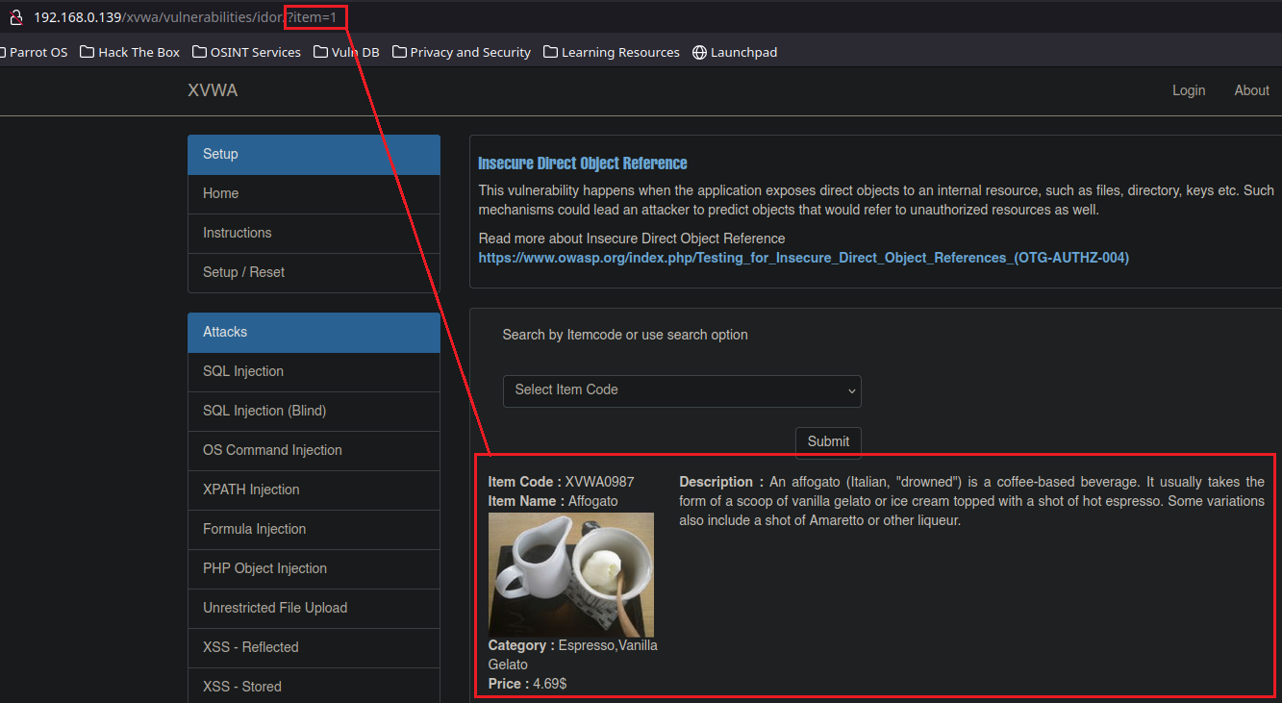Open the Learning Resources bookmark folder
This screenshot has height=703, width=1282.
pyautogui.click(x=612, y=52)
